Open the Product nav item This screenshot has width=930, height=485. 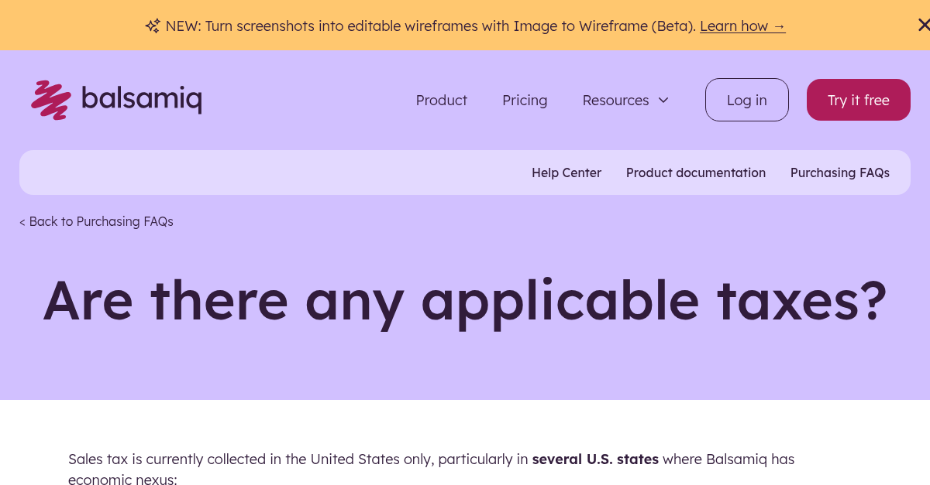[x=441, y=101]
